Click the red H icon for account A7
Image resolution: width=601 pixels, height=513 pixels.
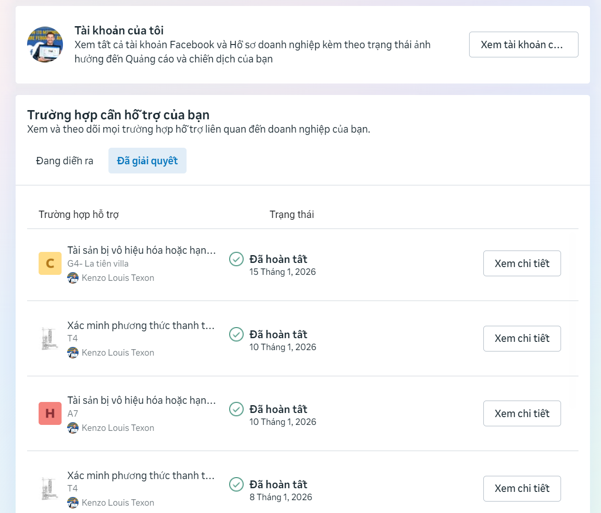[x=50, y=413]
